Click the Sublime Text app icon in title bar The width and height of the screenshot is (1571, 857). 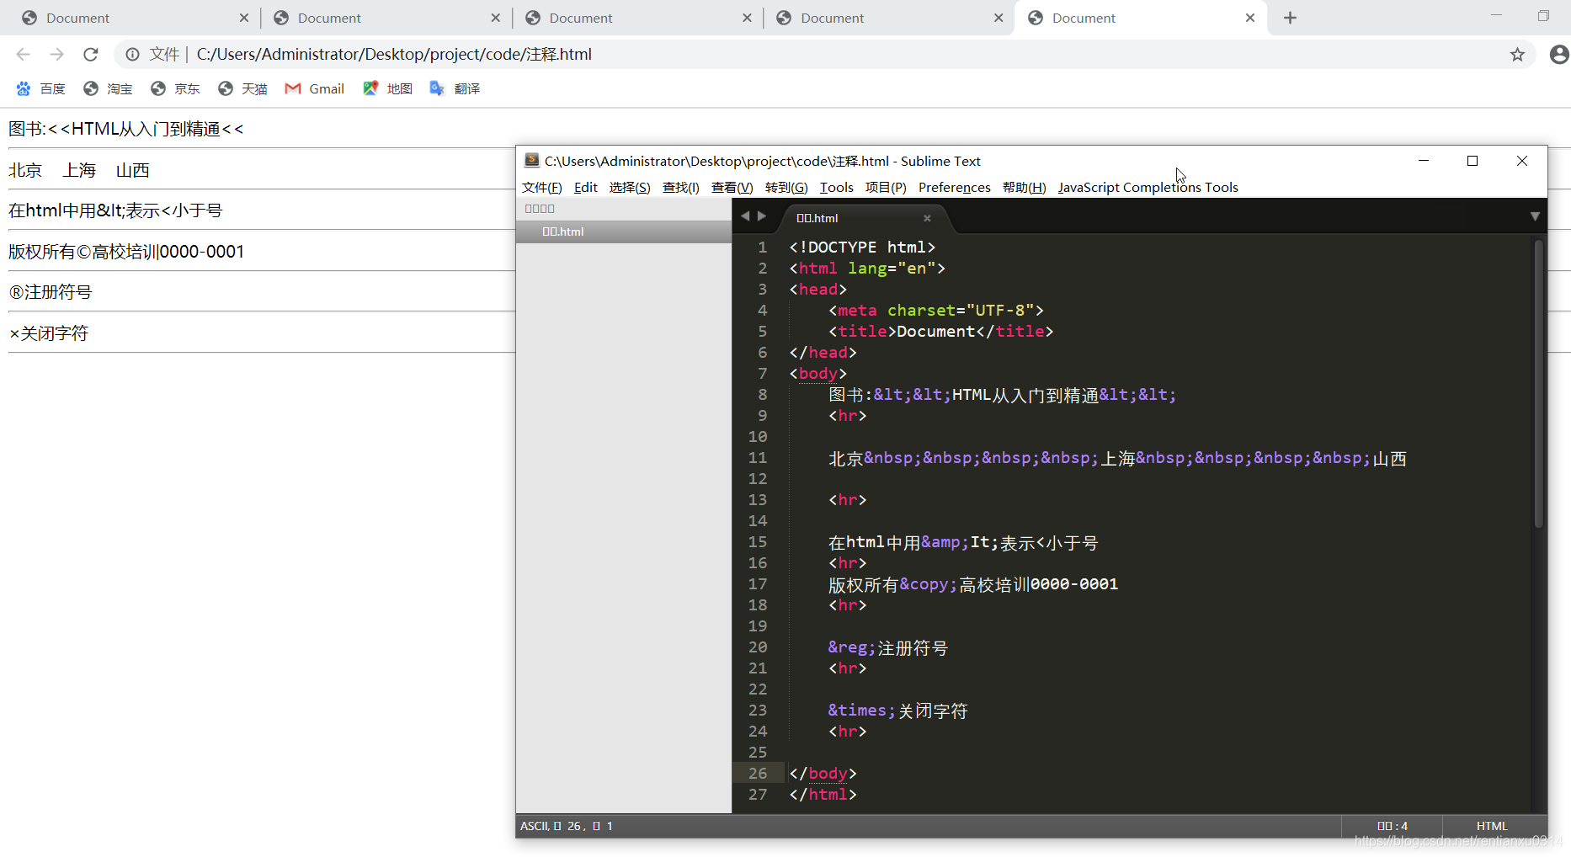coord(531,160)
